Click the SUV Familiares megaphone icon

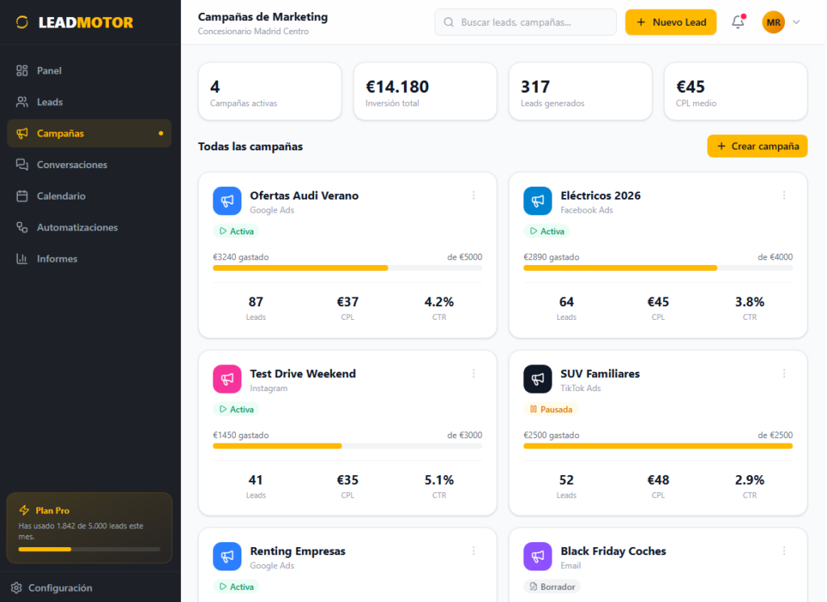(x=537, y=379)
